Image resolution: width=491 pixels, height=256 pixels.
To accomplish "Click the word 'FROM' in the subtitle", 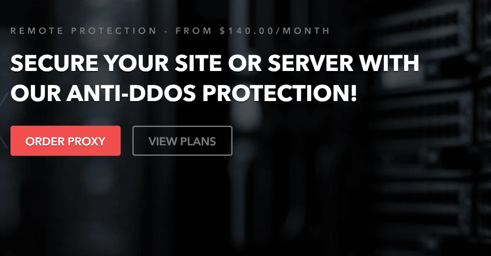I will pos(194,31).
